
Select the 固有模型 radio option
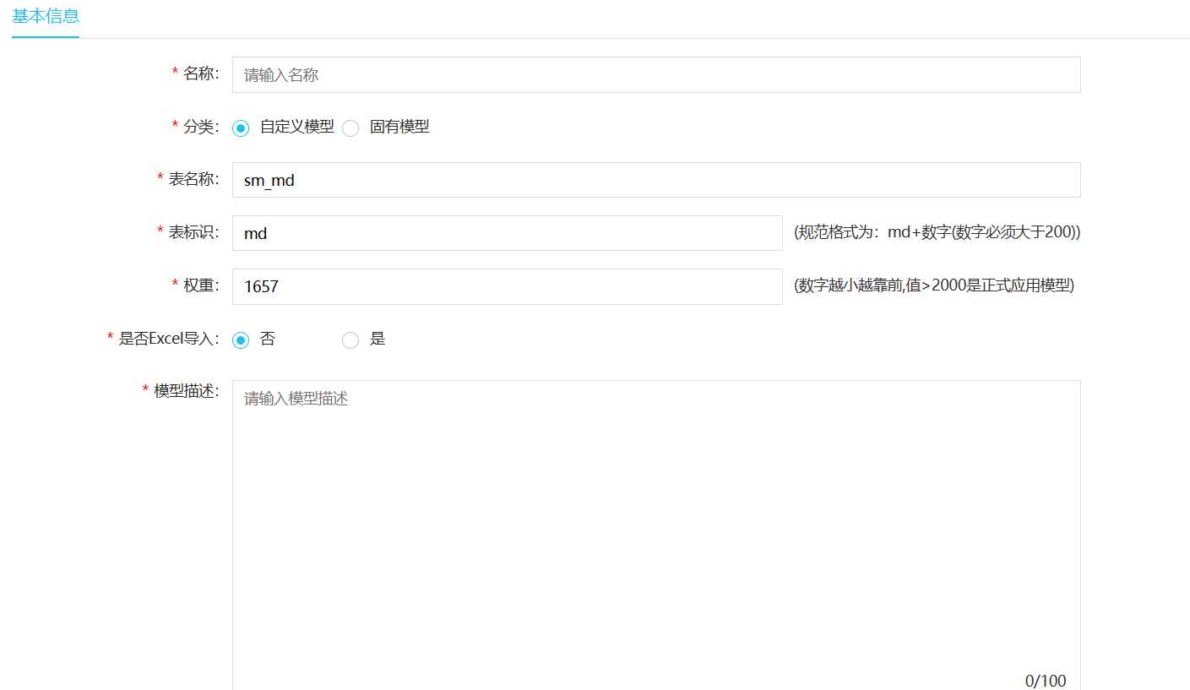point(351,128)
